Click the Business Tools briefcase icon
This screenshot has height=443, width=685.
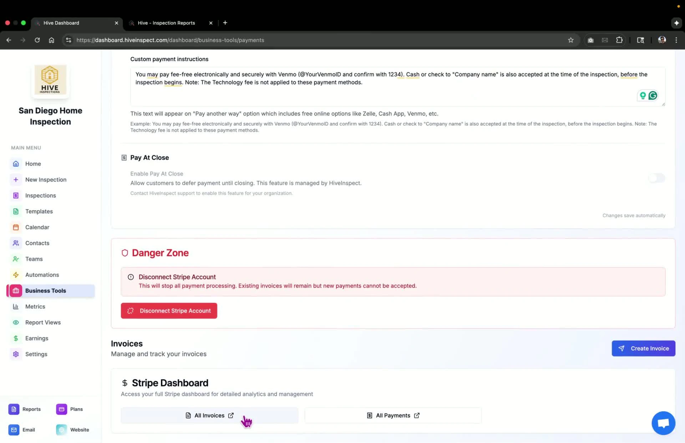pyautogui.click(x=16, y=291)
